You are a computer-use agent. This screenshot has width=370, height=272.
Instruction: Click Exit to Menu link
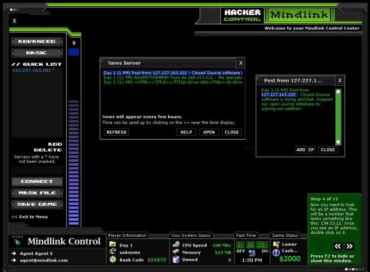tap(30, 217)
